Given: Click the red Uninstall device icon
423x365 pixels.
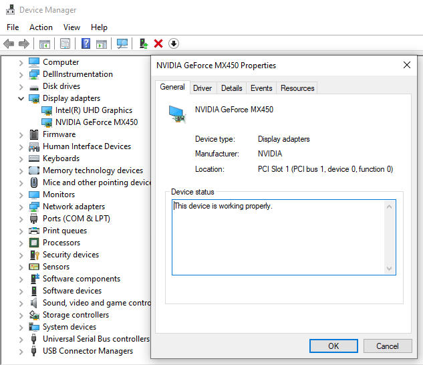Looking at the screenshot, I should click(x=158, y=43).
